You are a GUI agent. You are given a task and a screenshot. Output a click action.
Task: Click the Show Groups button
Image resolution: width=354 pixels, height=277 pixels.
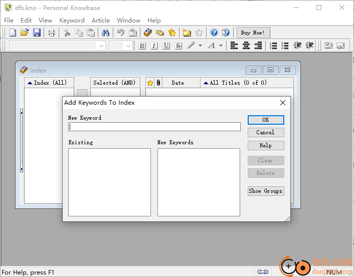click(x=266, y=191)
